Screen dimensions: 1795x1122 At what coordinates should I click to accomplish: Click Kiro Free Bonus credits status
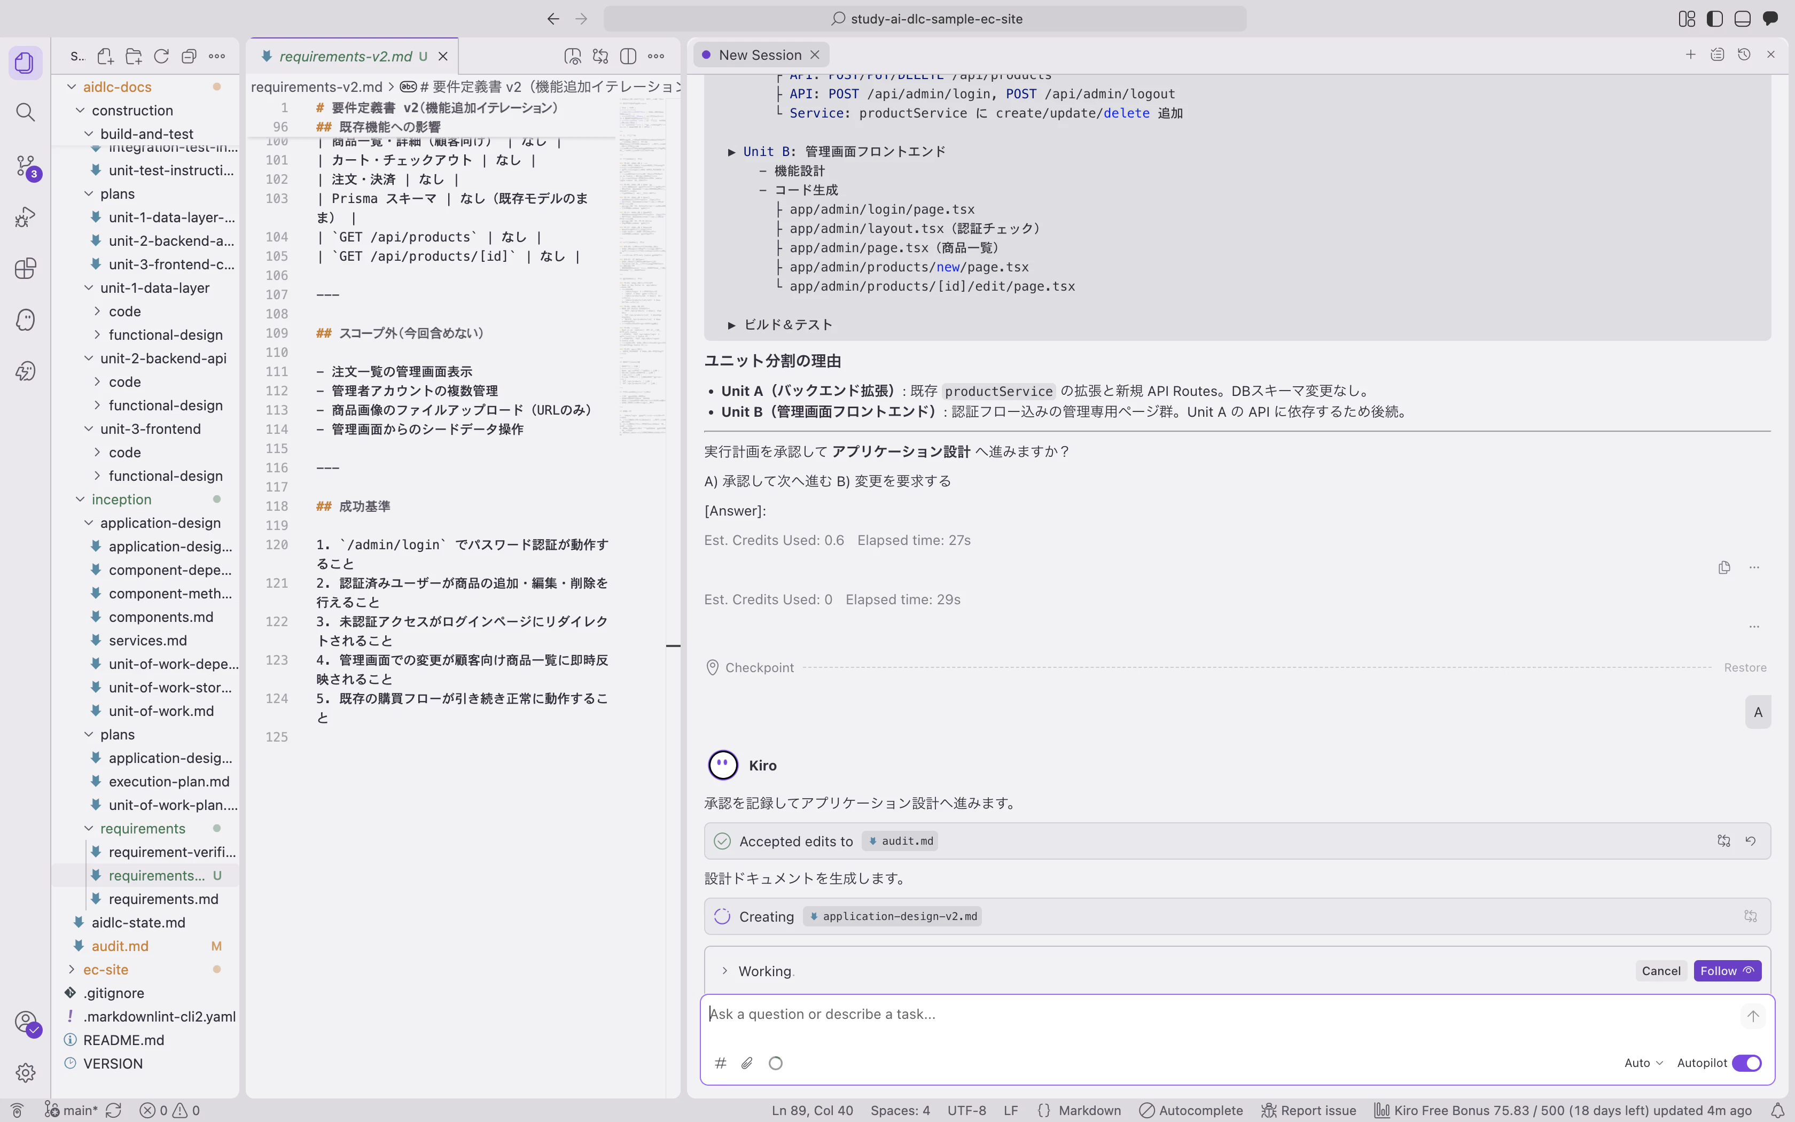point(1564,1111)
